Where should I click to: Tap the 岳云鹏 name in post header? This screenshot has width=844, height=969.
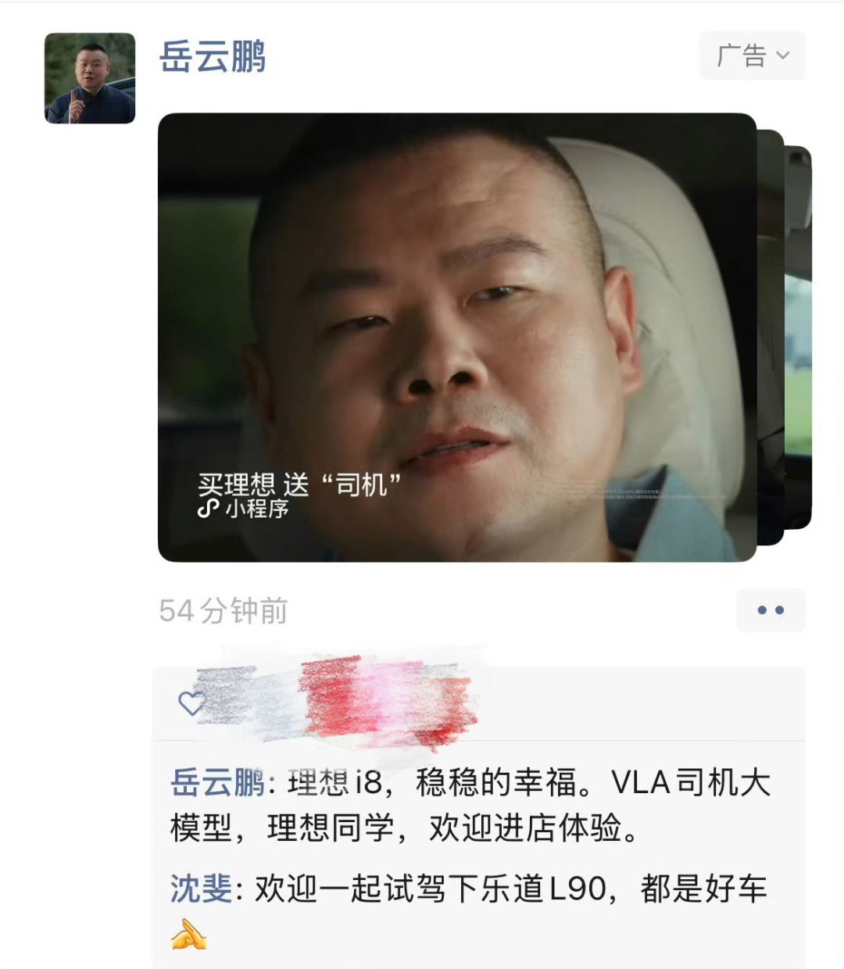[213, 57]
